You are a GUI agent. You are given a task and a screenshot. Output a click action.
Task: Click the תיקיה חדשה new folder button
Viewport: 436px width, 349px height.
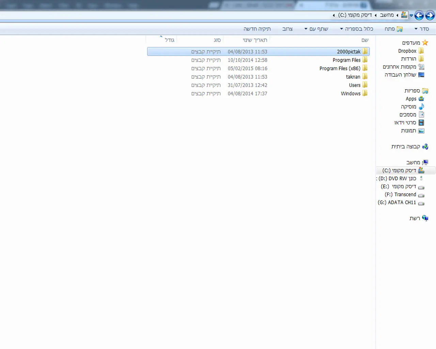[257, 29]
